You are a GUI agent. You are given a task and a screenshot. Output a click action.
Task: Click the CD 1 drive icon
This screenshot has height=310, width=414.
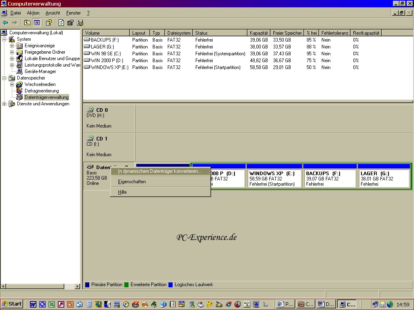click(90, 138)
